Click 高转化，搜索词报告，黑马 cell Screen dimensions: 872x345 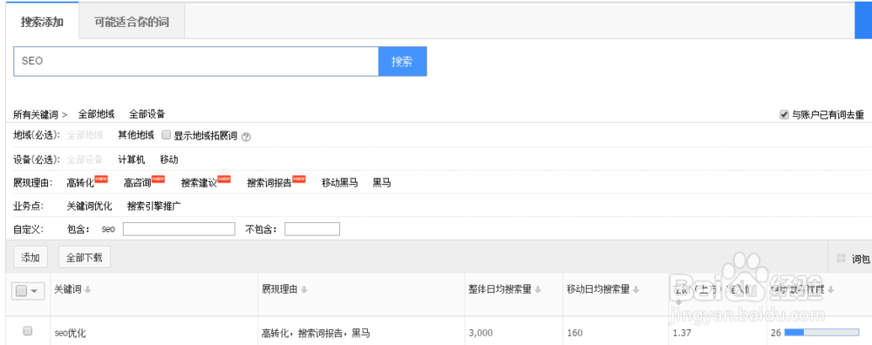[316, 334]
